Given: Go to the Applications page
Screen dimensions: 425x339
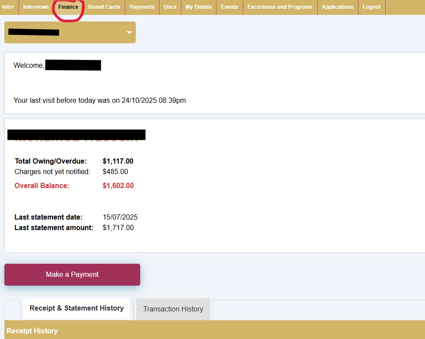Looking at the screenshot, I should pos(337,7).
